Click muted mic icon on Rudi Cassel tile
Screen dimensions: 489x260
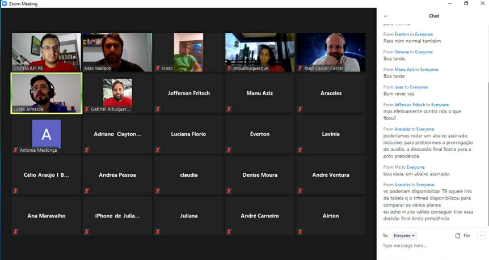[300, 69]
